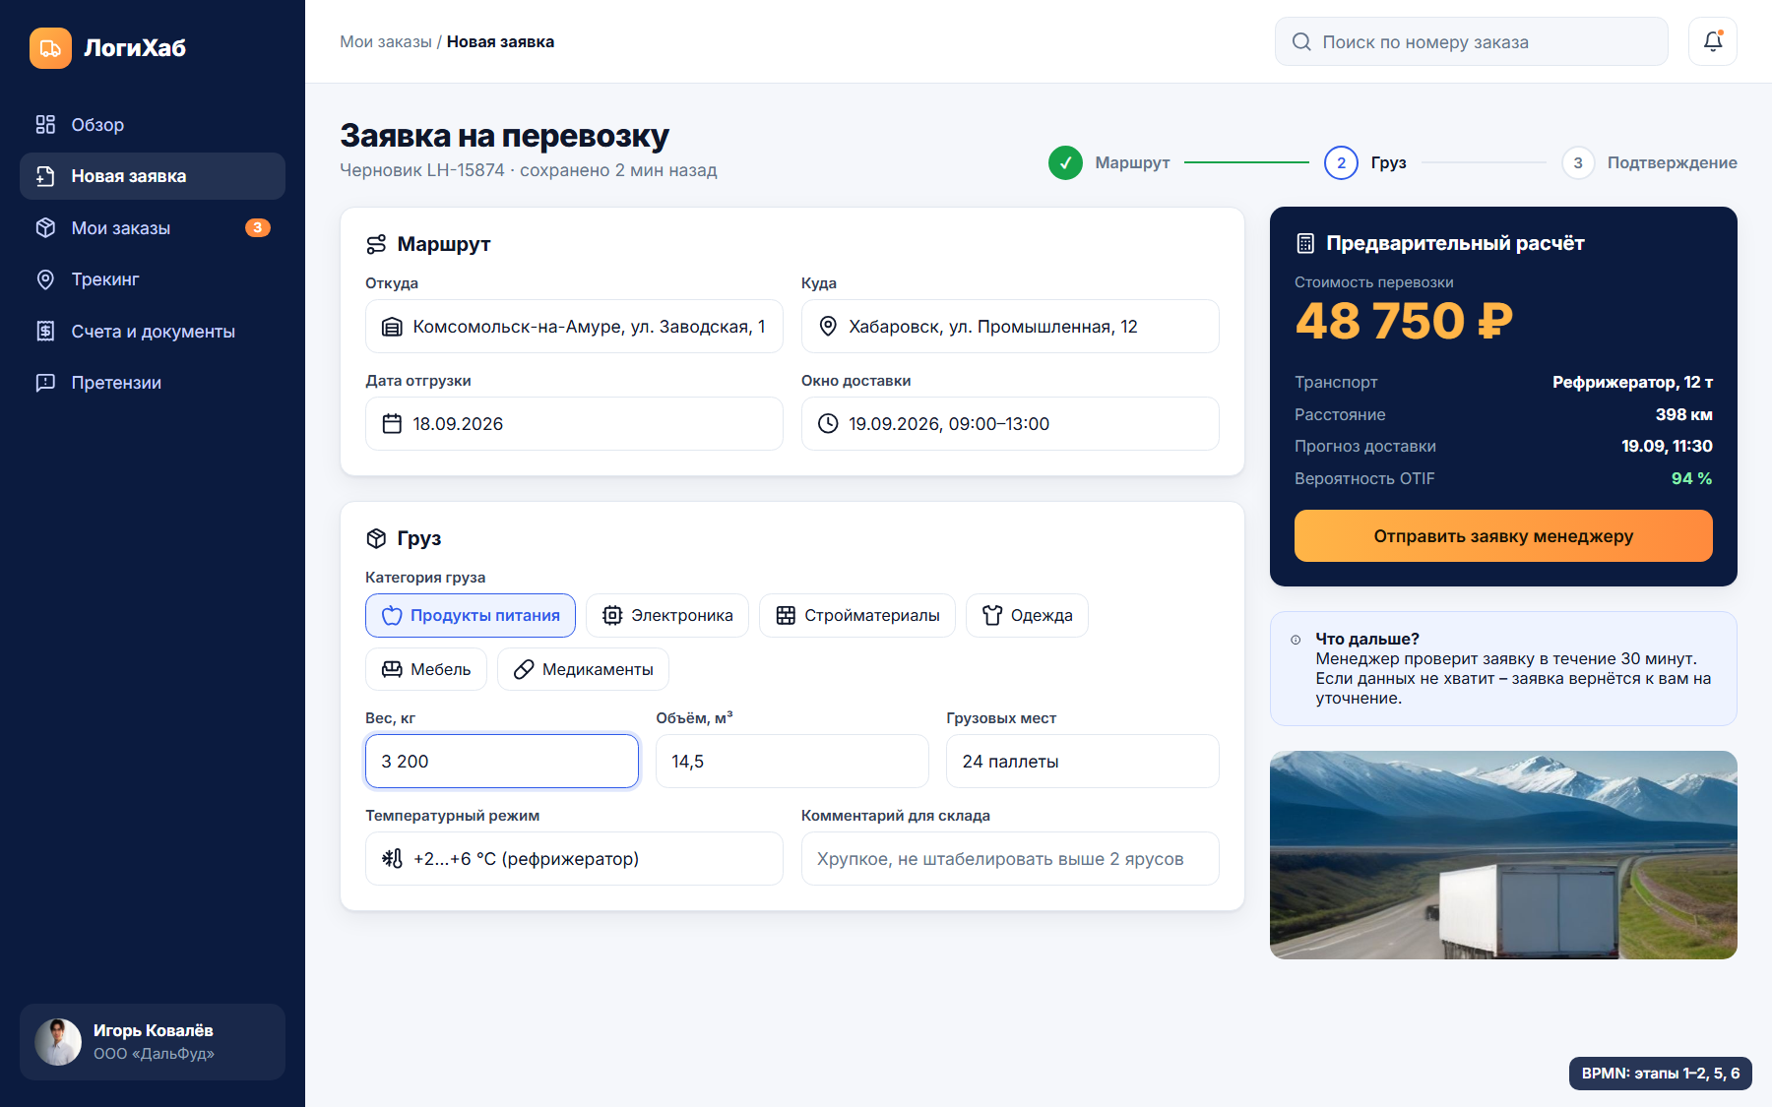Click Отправить заявку менеджеру button
The width and height of the screenshot is (1772, 1107).
pyautogui.click(x=1503, y=536)
